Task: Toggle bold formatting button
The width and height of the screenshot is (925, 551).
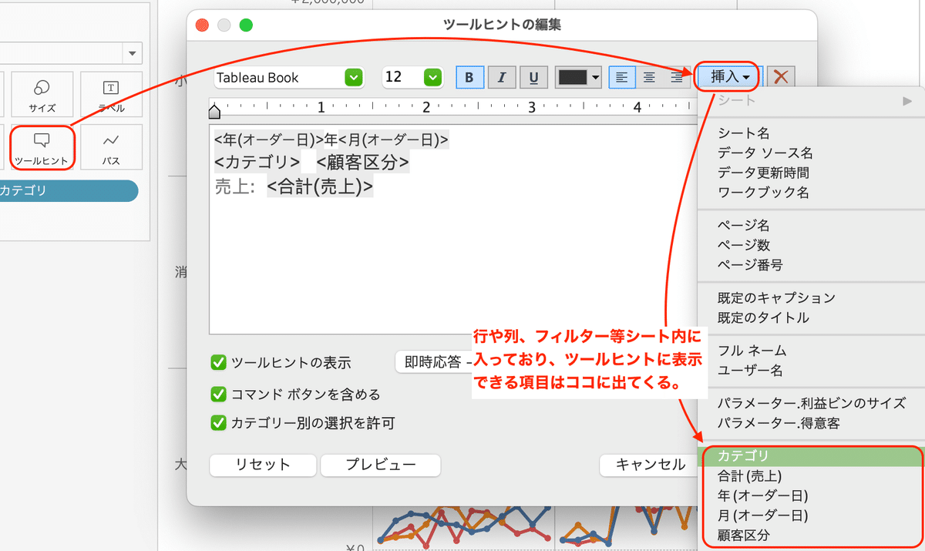Action: click(x=469, y=77)
